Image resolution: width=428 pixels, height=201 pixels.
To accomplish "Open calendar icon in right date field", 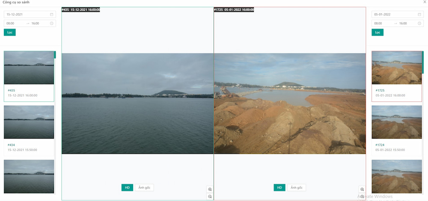I will point(419,15).
